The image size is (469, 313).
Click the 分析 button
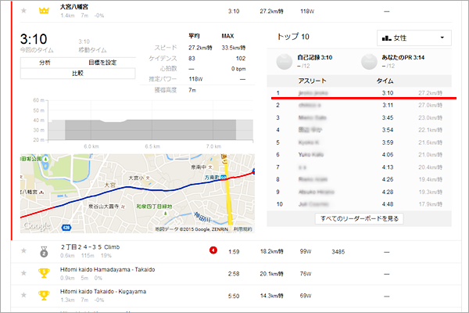(x=45, y=63)
